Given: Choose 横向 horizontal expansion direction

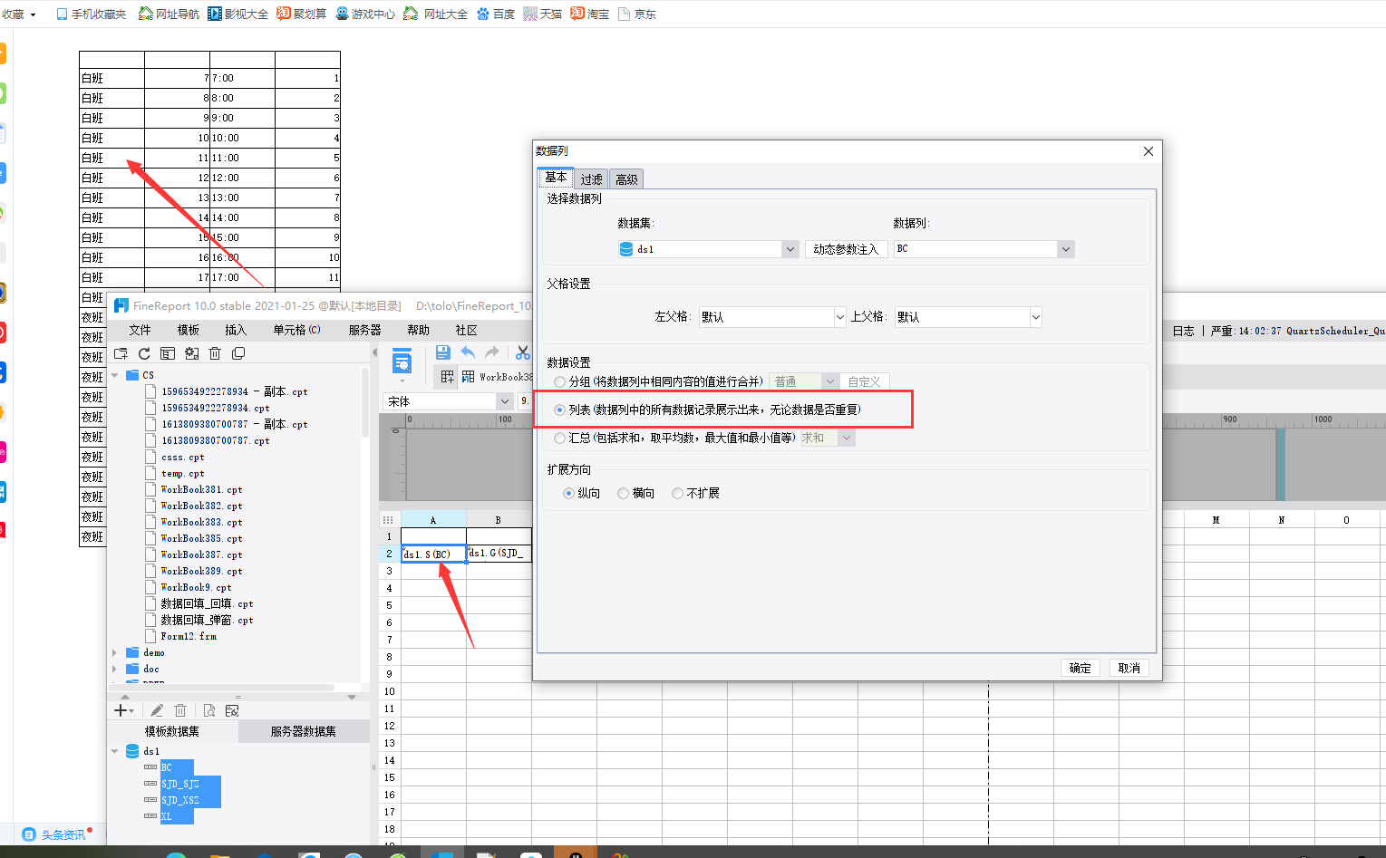Looking at the screenshot, I should 623,493.
